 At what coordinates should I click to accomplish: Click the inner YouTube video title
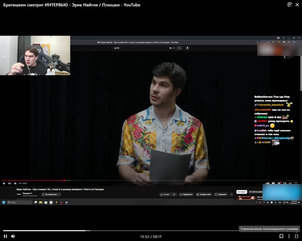(60, 189)
